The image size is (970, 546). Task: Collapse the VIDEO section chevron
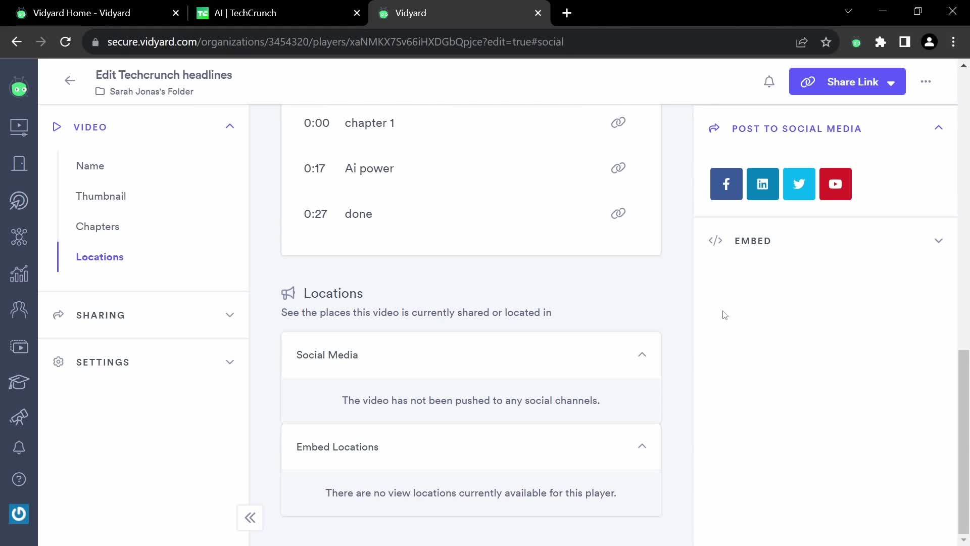click(x=230, y=127)
